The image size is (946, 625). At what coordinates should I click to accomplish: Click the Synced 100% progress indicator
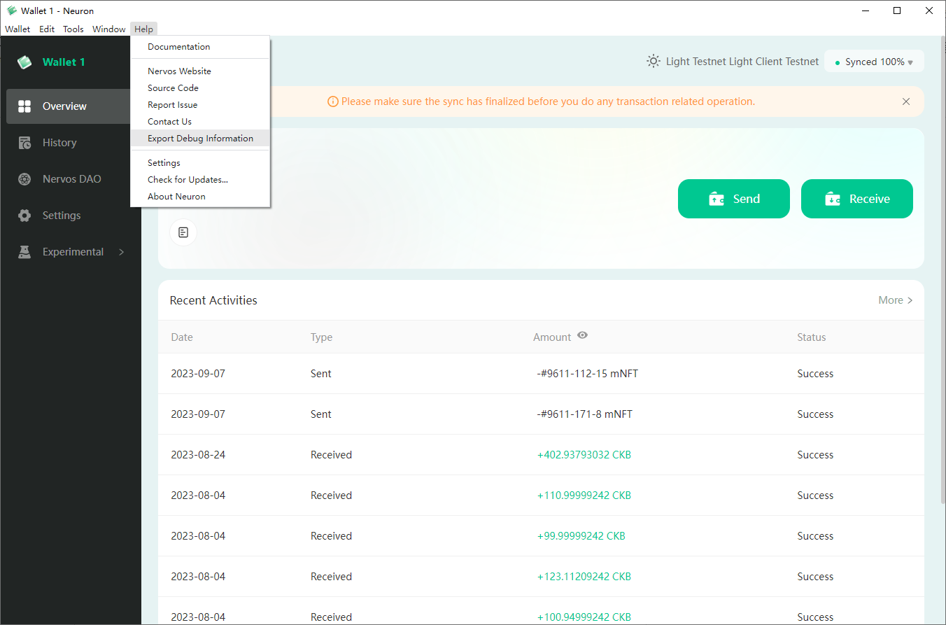pyautogui.click(x=873, y=62)
